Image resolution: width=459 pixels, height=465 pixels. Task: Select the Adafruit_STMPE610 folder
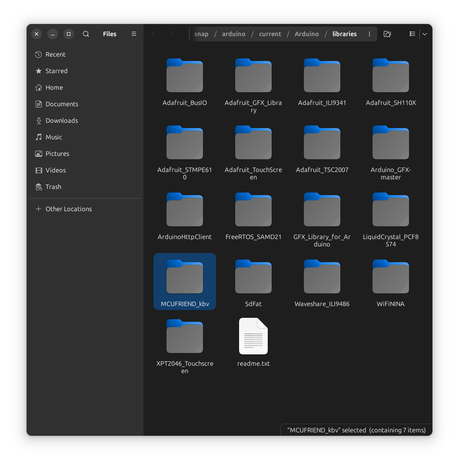click(x=184, y=153)
